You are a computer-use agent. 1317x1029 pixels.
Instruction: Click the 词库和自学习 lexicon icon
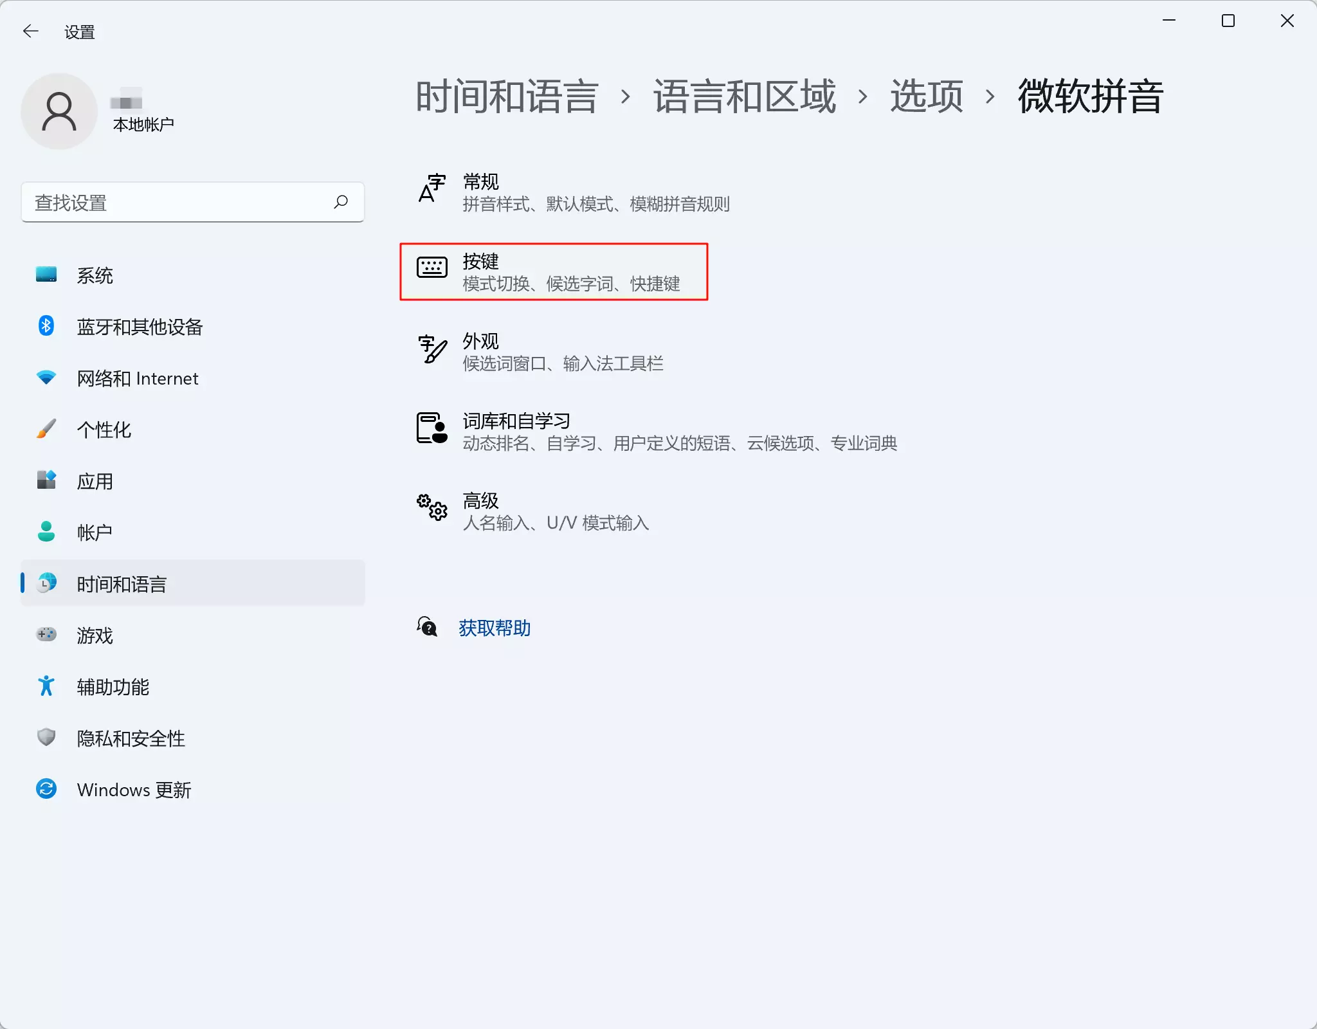coord(431,428)
